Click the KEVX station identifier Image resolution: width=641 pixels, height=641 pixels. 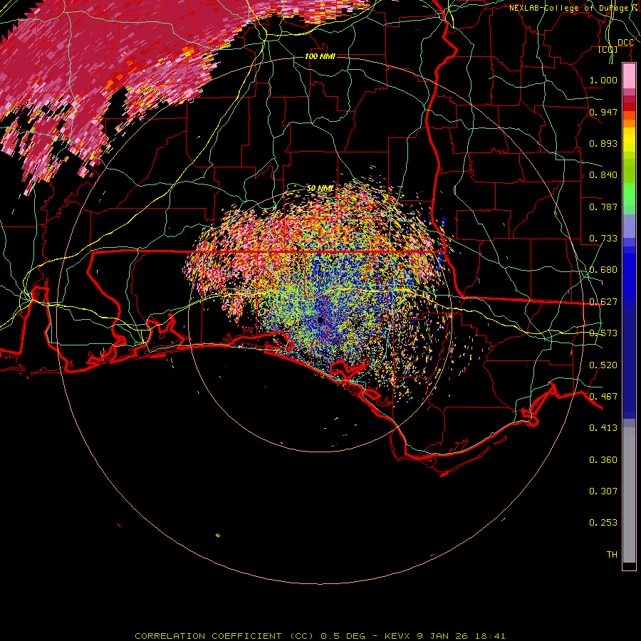399,636
